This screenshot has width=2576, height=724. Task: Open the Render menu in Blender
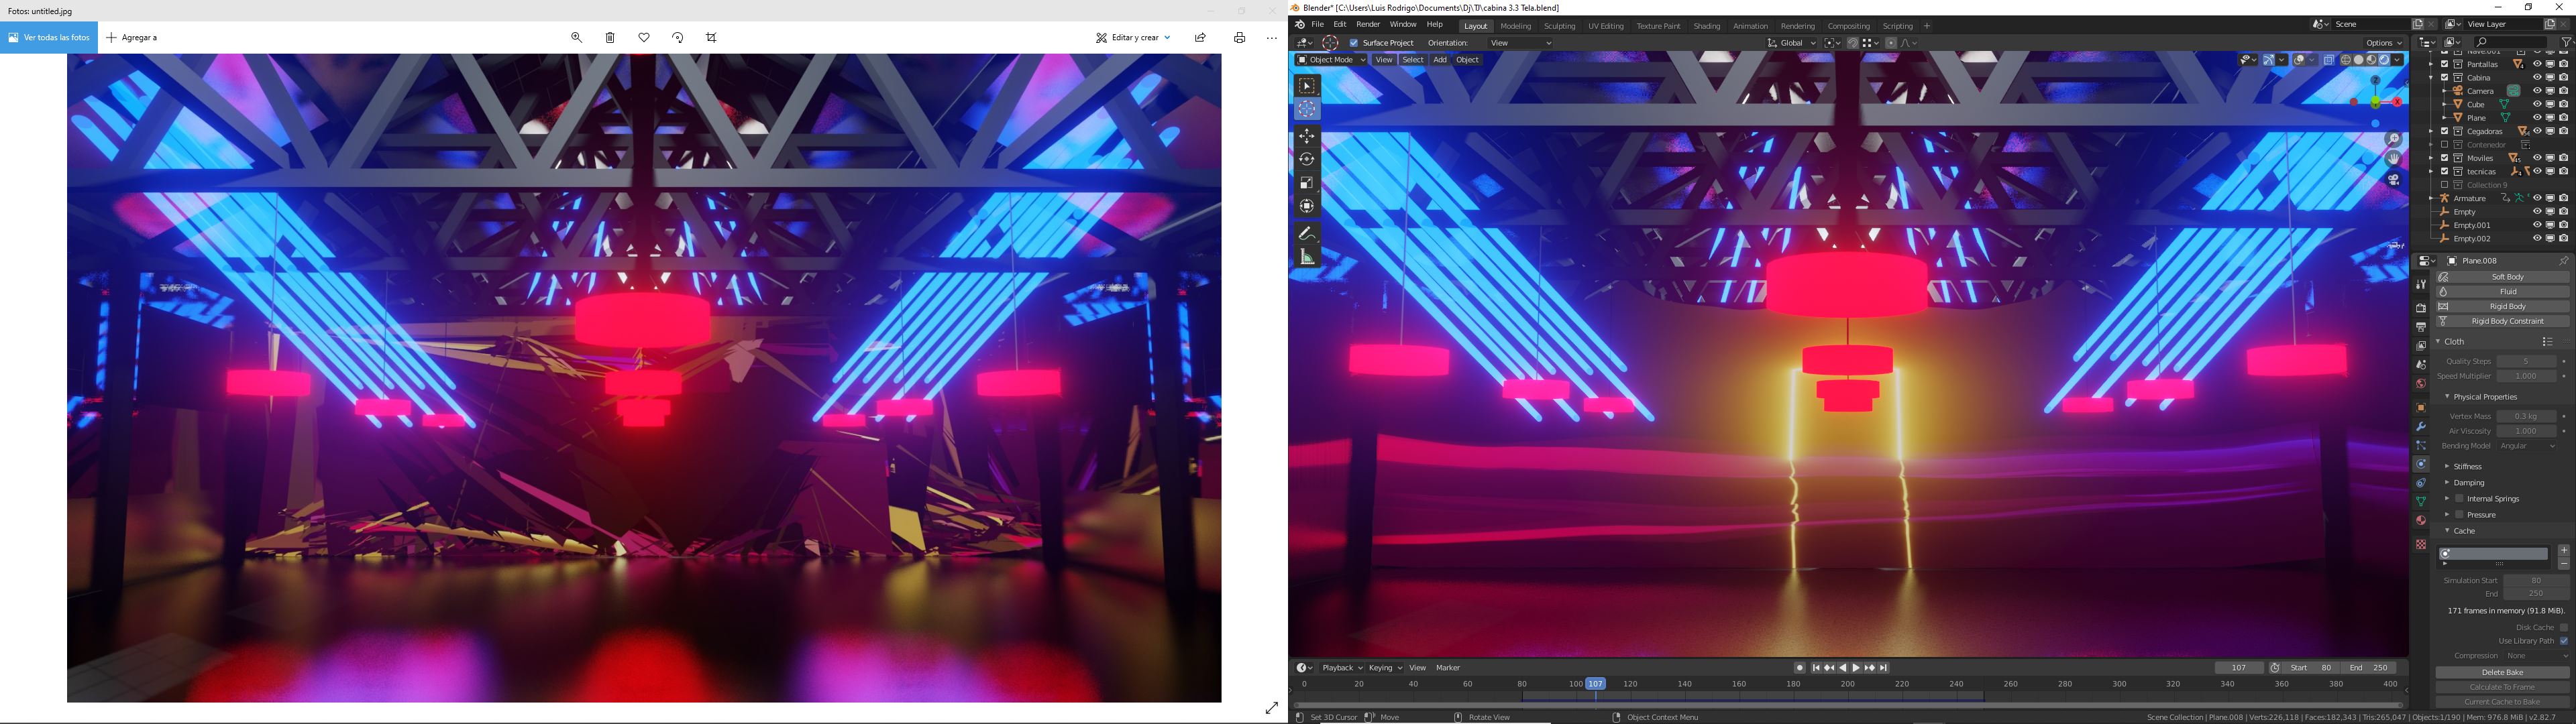(x=1367, y=25)
